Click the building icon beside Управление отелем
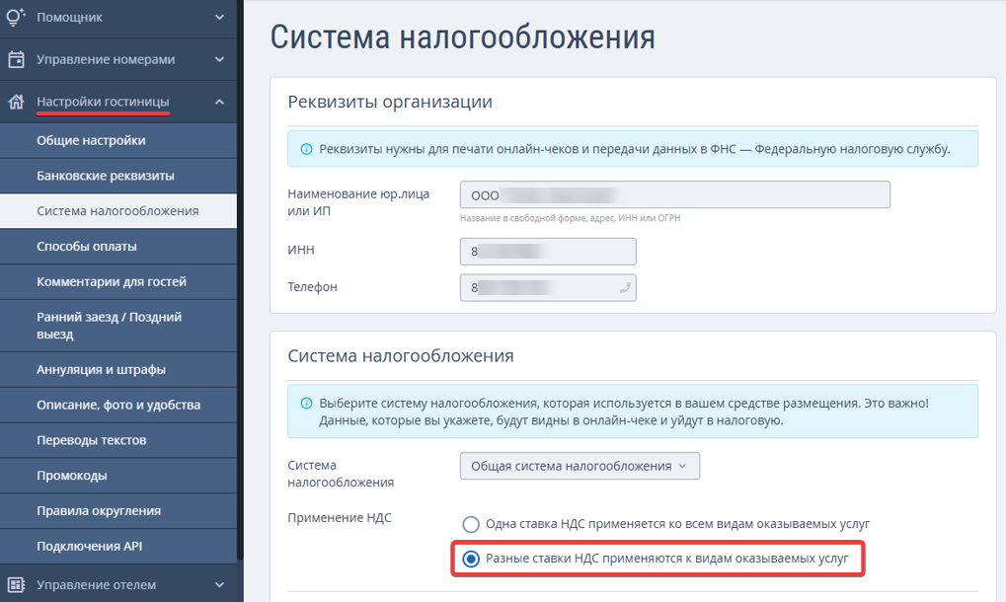This screenshot has width=1006, height=602. pos(16,584)
